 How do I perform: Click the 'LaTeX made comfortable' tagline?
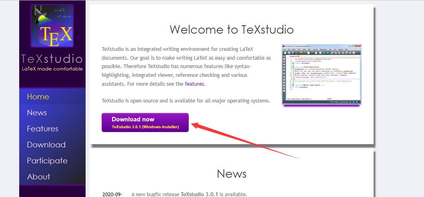52,69
